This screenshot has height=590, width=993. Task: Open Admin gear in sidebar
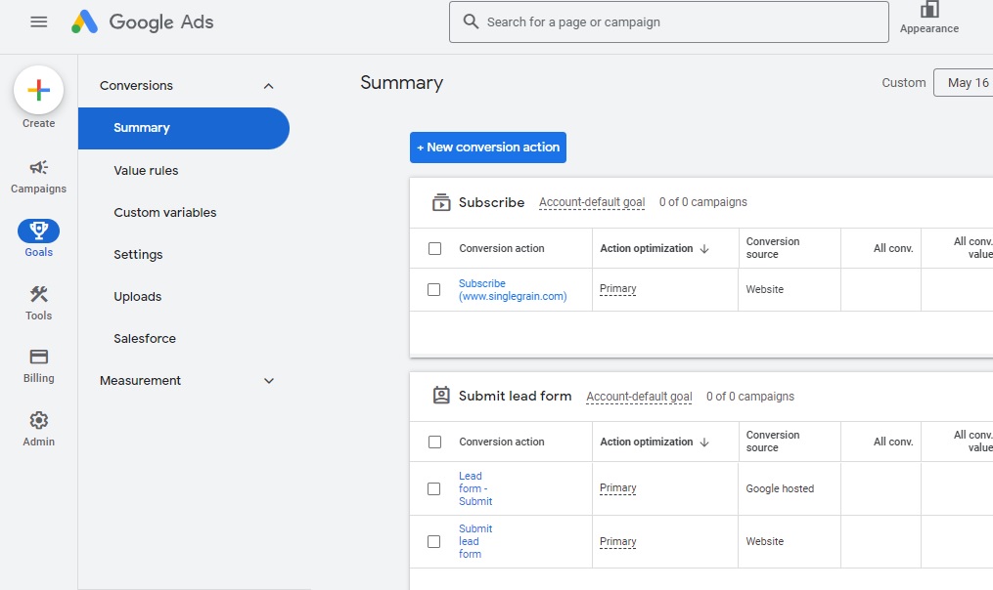(x=39, y=428)
